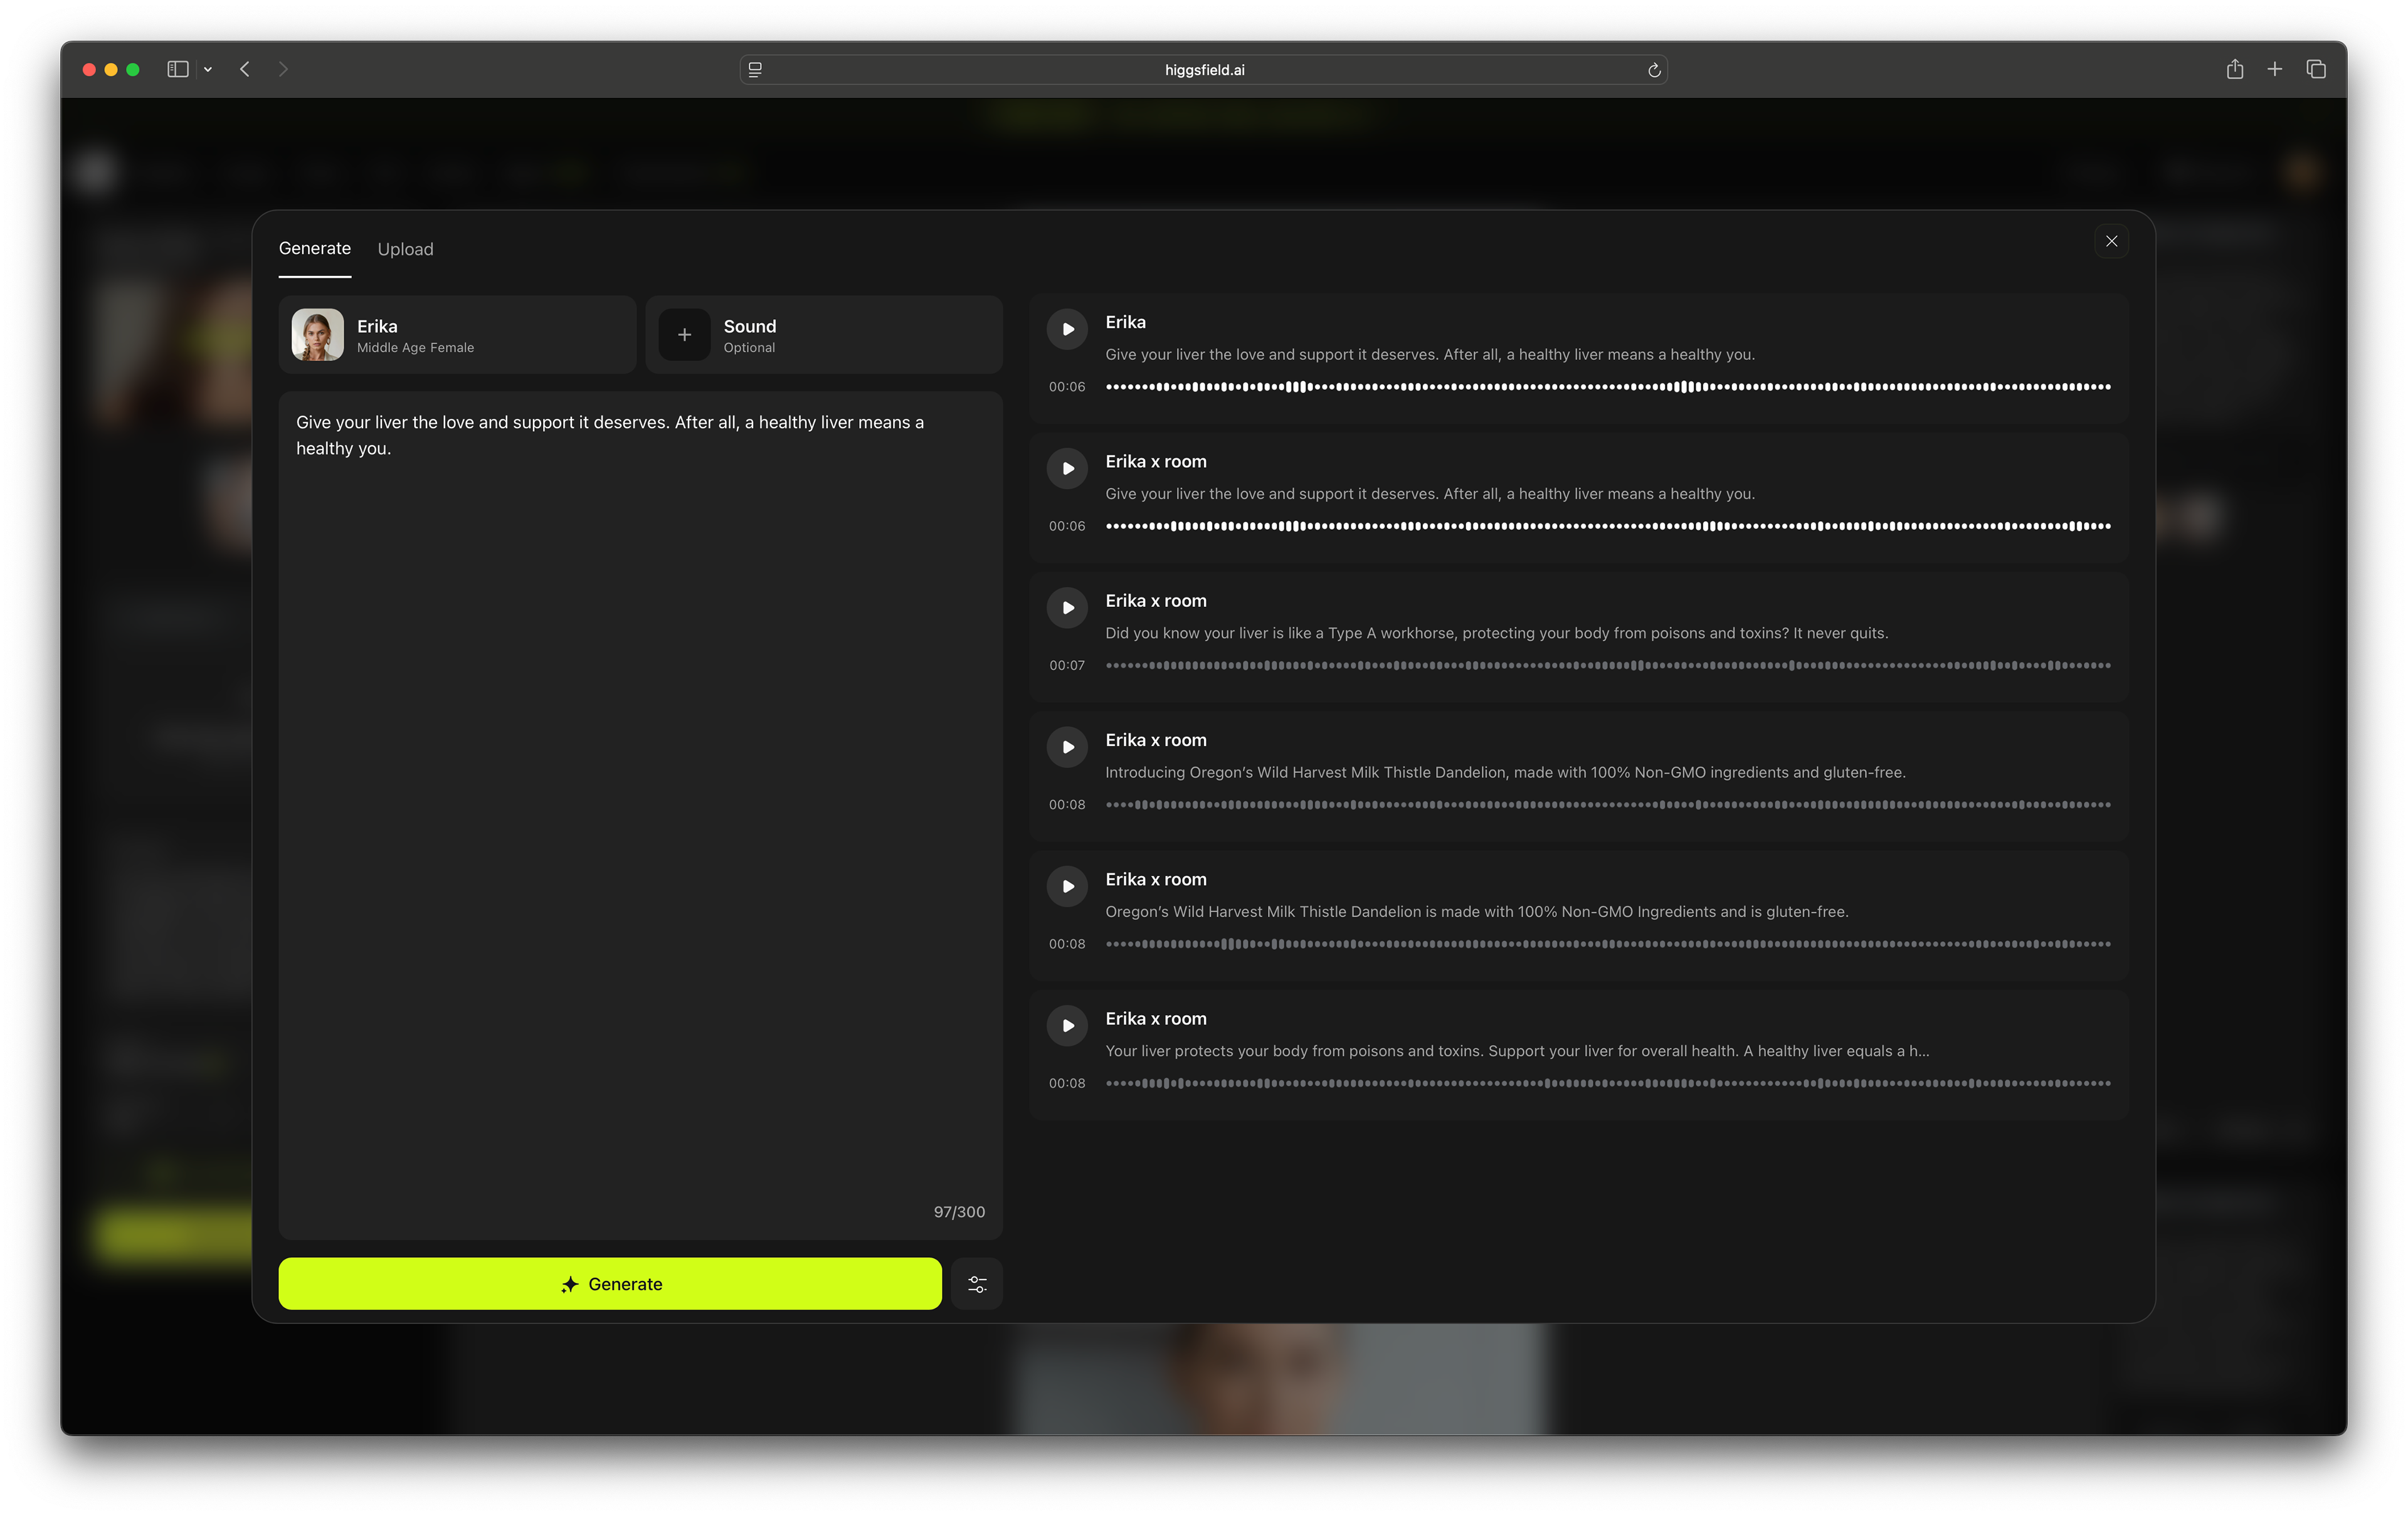The width and height of the screenshot is (2408, 1516).
Task: Click the Safari share icon
Action: (x=2234, y=69)
